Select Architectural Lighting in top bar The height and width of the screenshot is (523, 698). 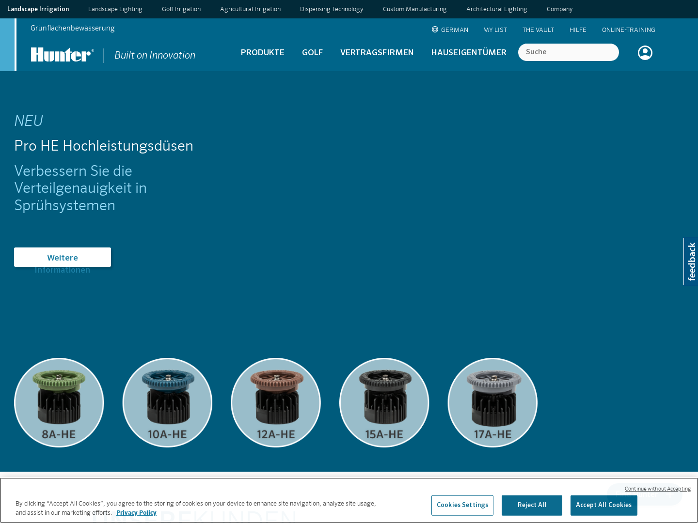497,9
